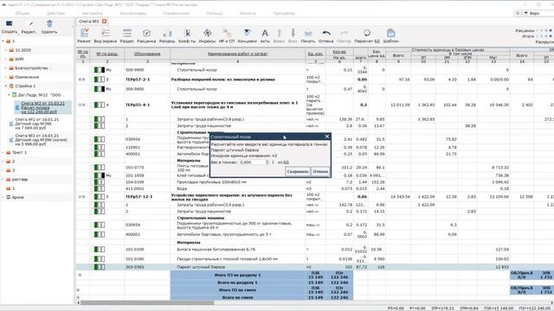Expand the Трест 1 folder node
The width and height of the screenshot is (554, 311).
3,152
